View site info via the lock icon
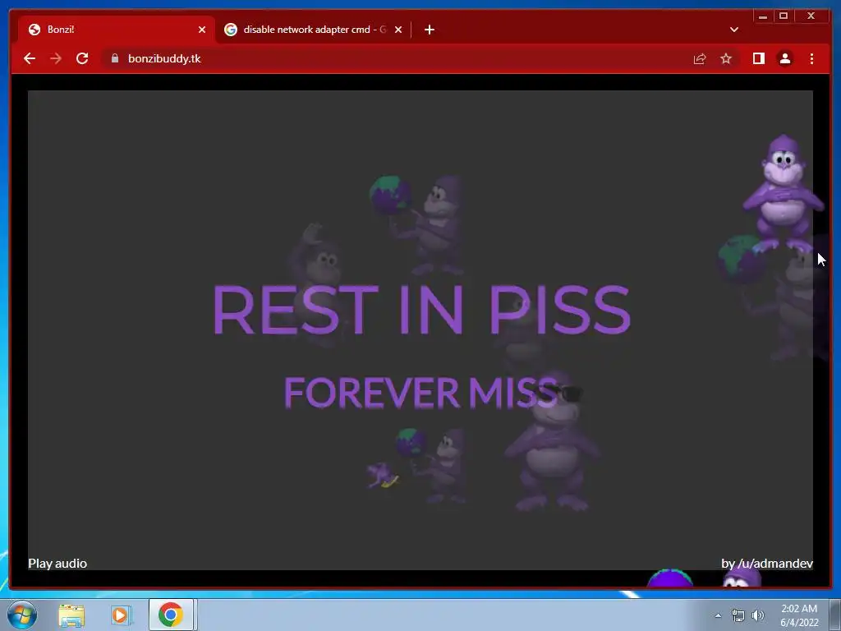The width and height of the screenshot is (841, 631). coord(115,58)
